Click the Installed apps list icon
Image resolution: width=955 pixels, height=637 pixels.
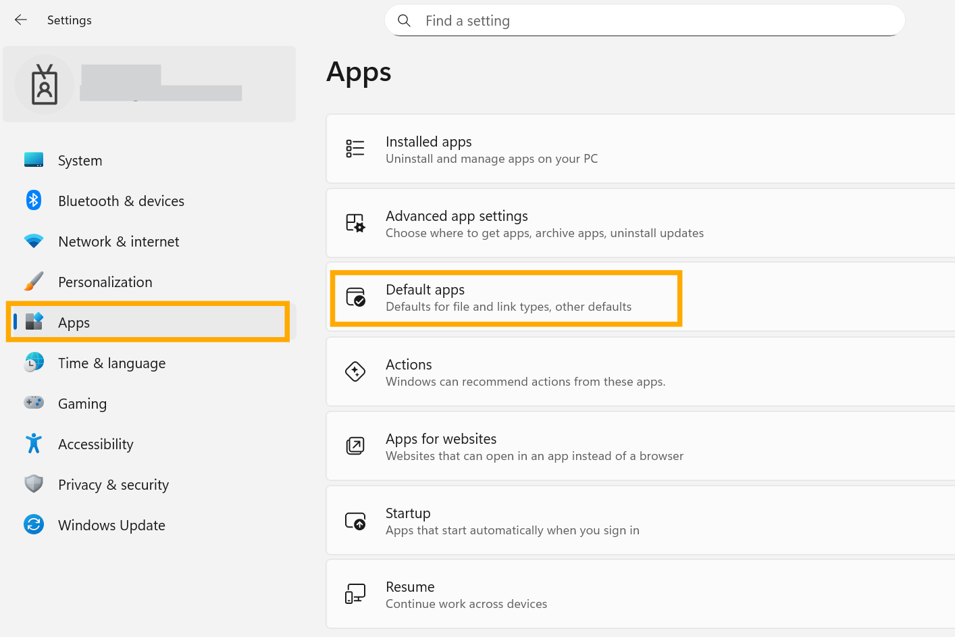point(355,149)
